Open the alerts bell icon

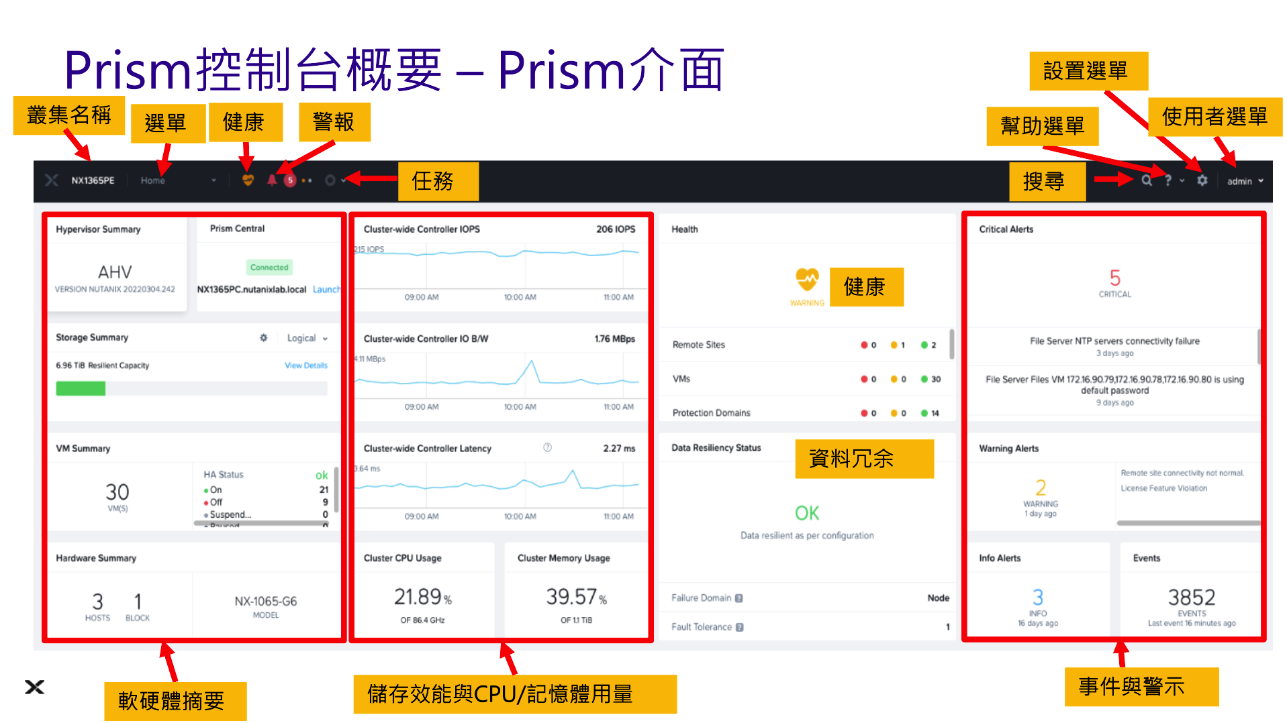point(272,180)
